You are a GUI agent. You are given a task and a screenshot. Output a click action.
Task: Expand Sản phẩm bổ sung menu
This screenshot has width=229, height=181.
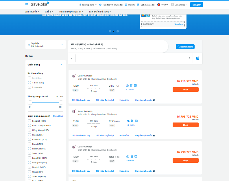coord(100,12)
